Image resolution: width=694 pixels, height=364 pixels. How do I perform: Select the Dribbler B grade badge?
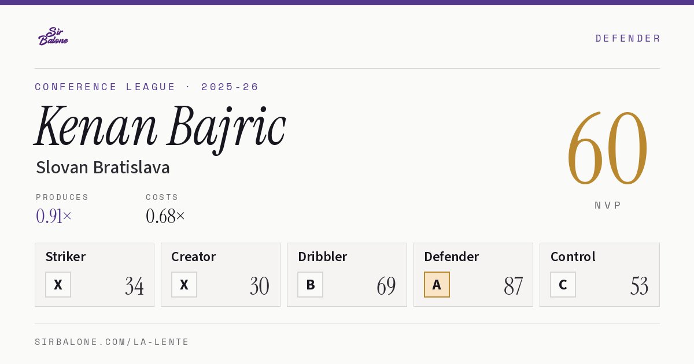(310, 285)
